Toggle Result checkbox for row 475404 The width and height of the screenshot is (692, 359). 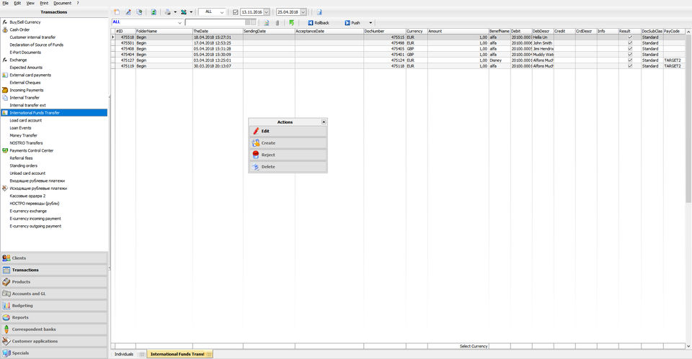[630, 55]
